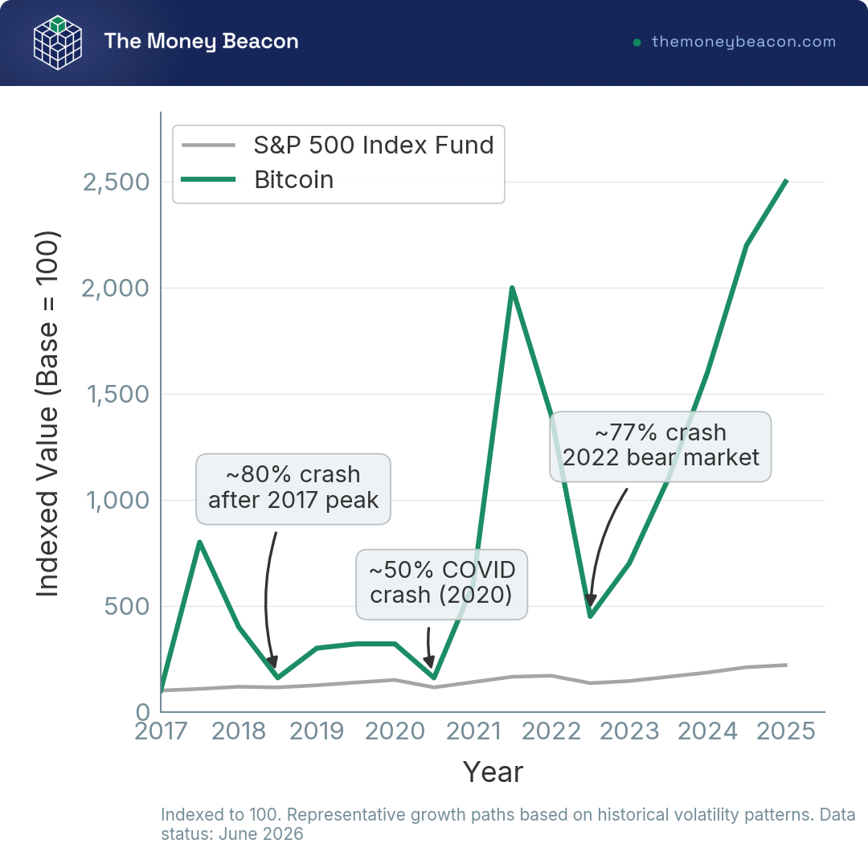Click the 2021 x-axis tick label
Screen dimensions: 868x868
[473, 731]
